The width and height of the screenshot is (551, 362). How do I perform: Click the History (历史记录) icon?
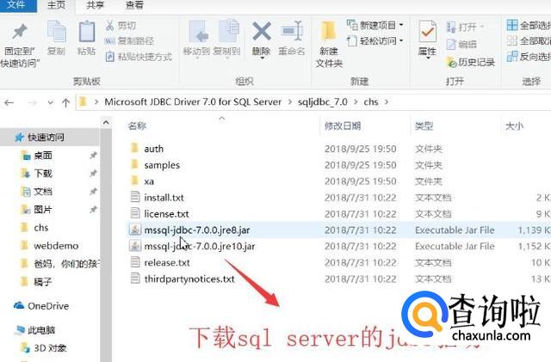(x=451, y=62)
